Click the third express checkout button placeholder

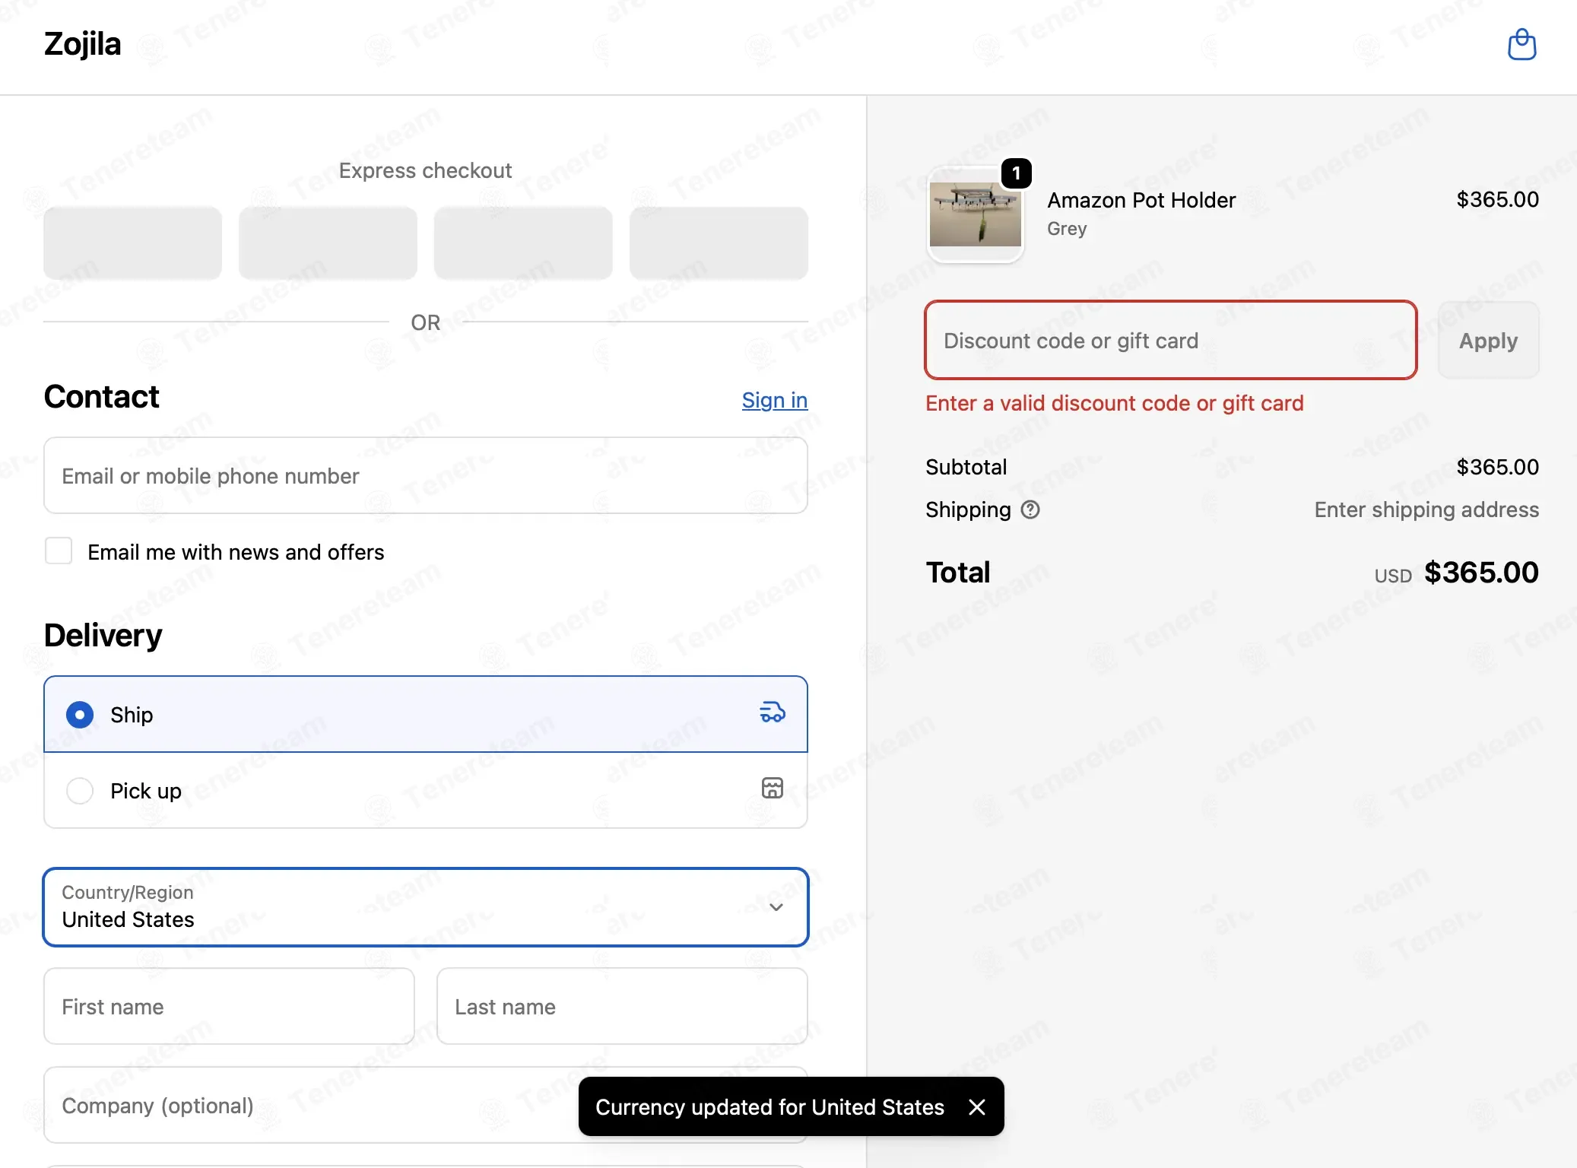523,243
